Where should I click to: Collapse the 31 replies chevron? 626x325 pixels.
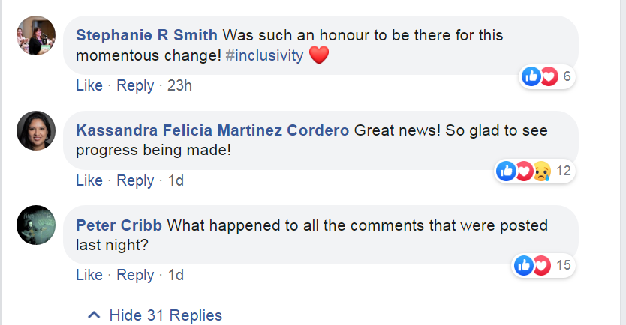pos(95,315)
